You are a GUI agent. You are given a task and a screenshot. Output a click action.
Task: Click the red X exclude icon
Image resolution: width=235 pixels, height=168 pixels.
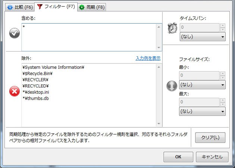[15, 91]
